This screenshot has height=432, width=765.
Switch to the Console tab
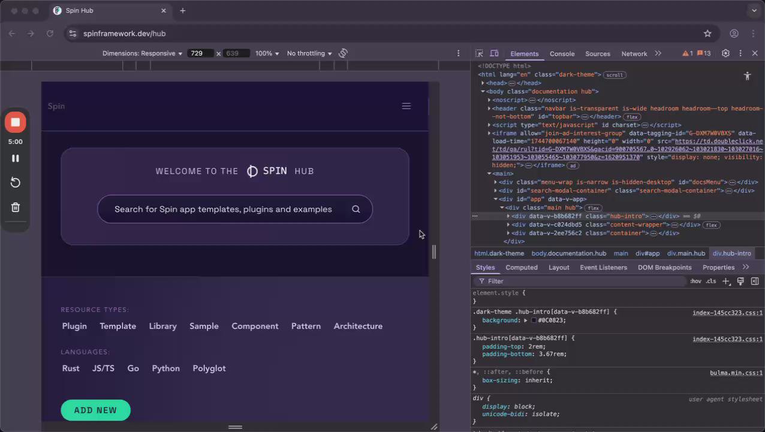[x=562, y=53]
